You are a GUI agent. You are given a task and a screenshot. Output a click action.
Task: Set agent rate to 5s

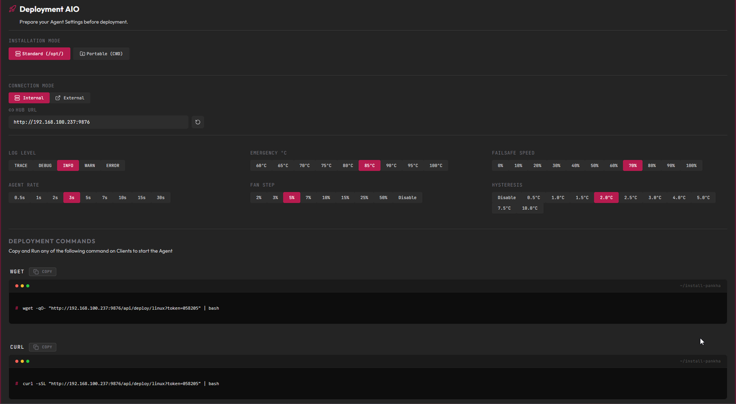pos(88,198)
